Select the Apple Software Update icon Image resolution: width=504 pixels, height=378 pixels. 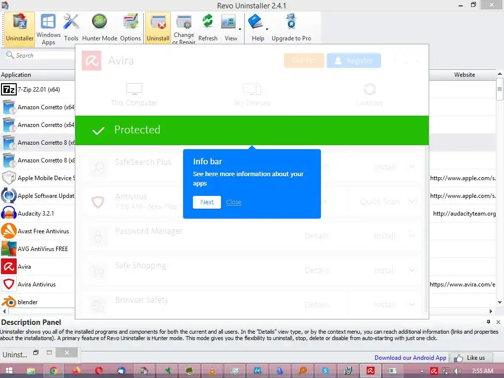pos(9,196)
